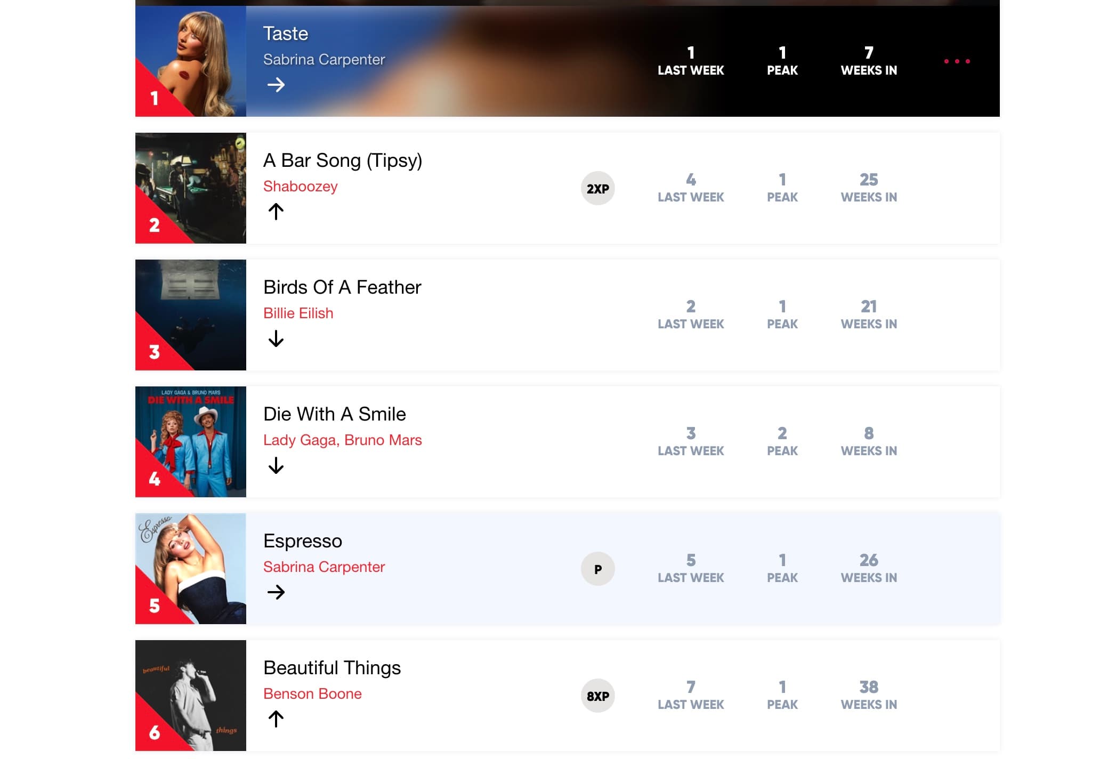1116x759 pixels.
Task: Click the P platinum badge for Espresso
Action: point(597,569)
